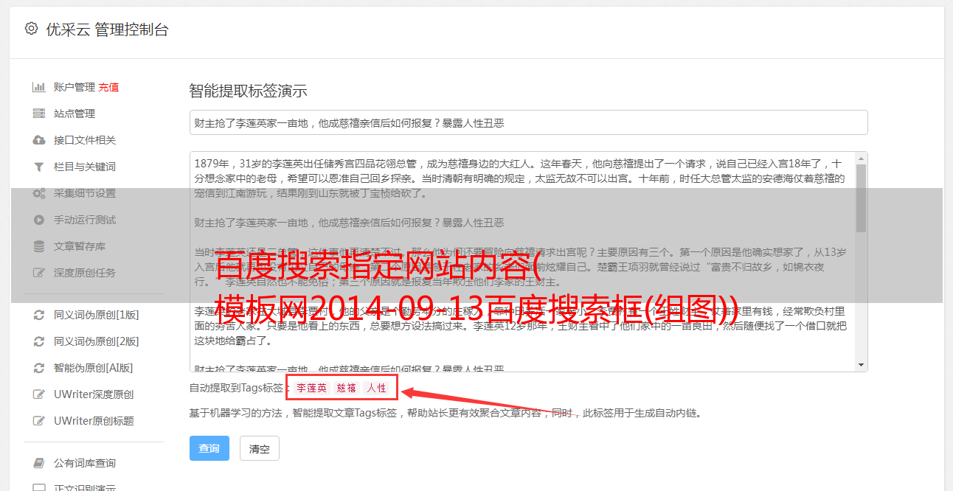This screenshot has width=953, height=491.
Task: Select the refresh icon beside 智能伪原创[AI版]
Action: [x=39, y=368]
